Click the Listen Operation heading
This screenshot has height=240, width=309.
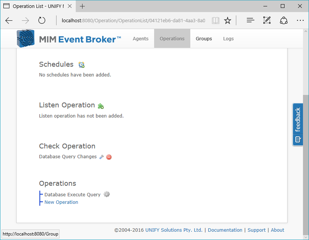point(67,105)
